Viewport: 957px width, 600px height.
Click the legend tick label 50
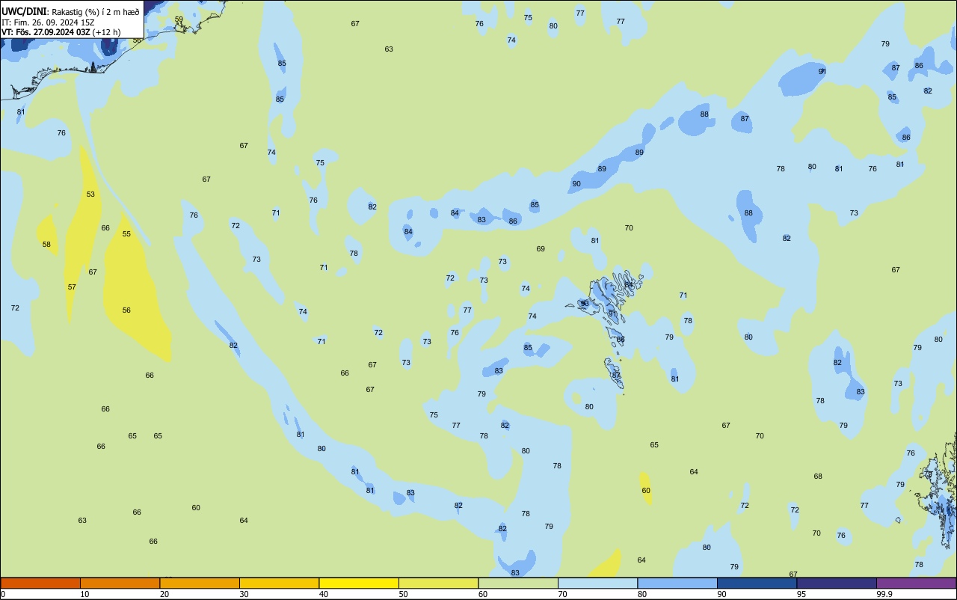(403, 594)
